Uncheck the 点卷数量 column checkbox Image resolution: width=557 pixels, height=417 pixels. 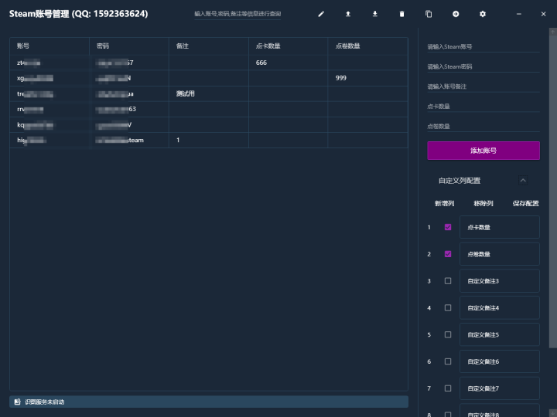click(x=448, y=253)
